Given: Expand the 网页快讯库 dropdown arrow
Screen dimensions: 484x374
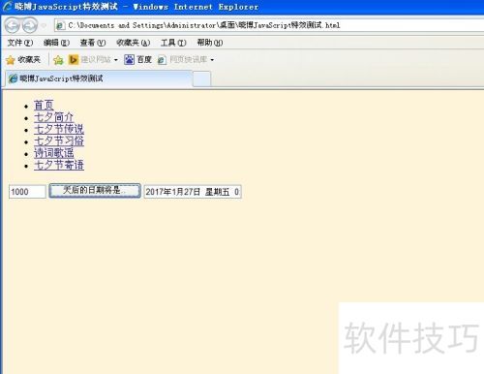Looking at the screenshot, I should pos(212,60).
